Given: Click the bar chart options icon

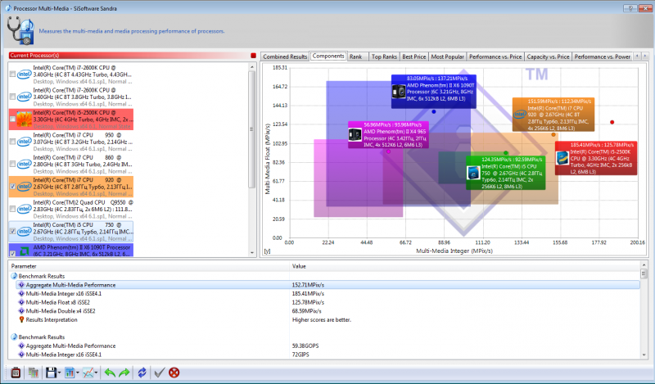Looking at the screenshot, I should pyautogui.click(x=70, y=373).
